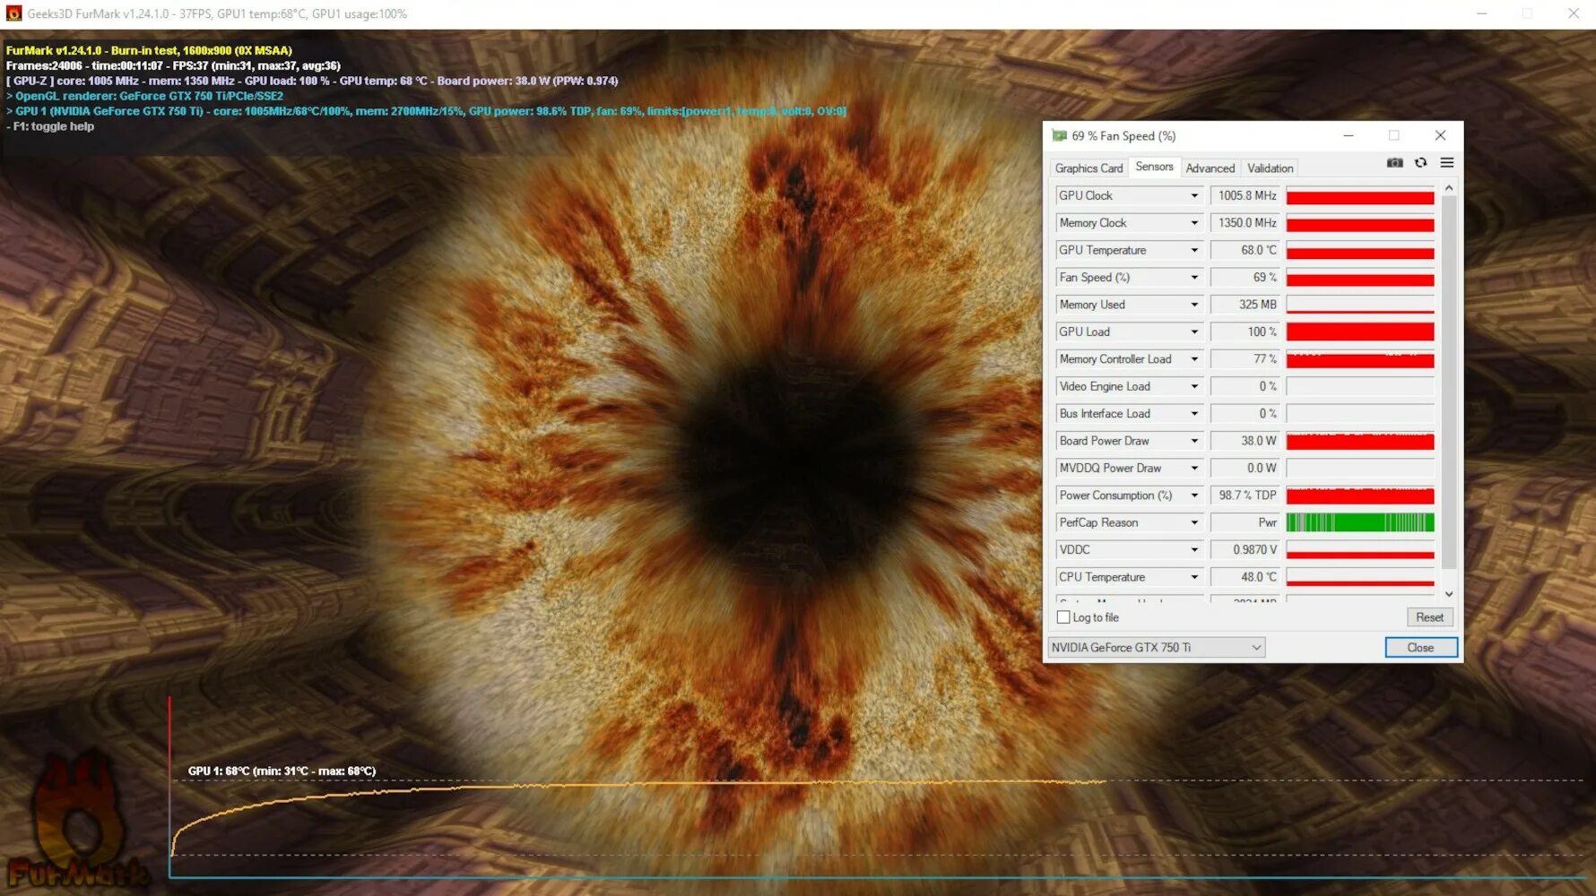Click the Fan Speed value 69 %
The image size is (1596, 896).
tap(1247, 278)
